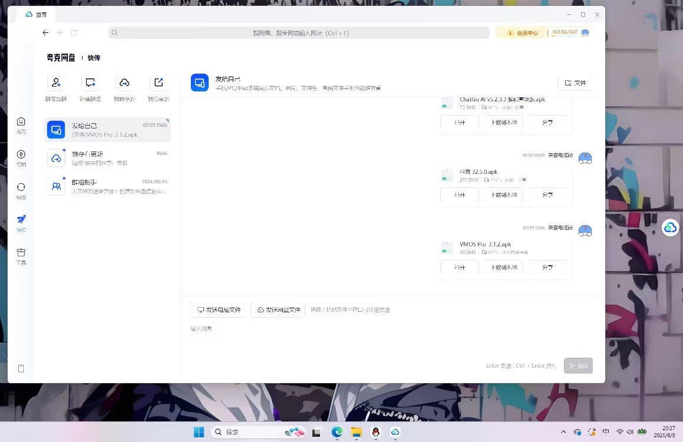
Task: Open the transfer updates conversation
Action: click(x=107, y=158)
